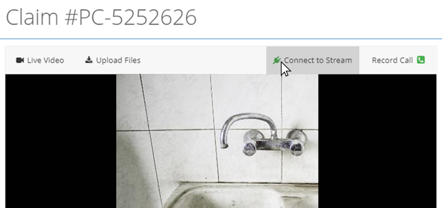Viewport: 442px width, 208px height.
Task: Click the upload tray icon beside Upload Files
Action: pyautogui.click(x=89, y=60)
